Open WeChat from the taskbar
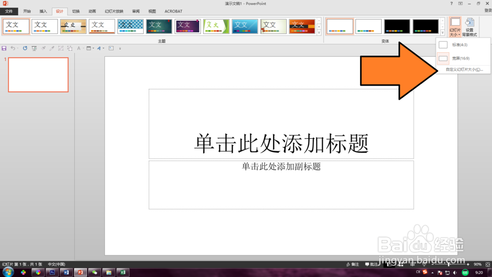Screen dimensions: 492x277 [94, 272]
